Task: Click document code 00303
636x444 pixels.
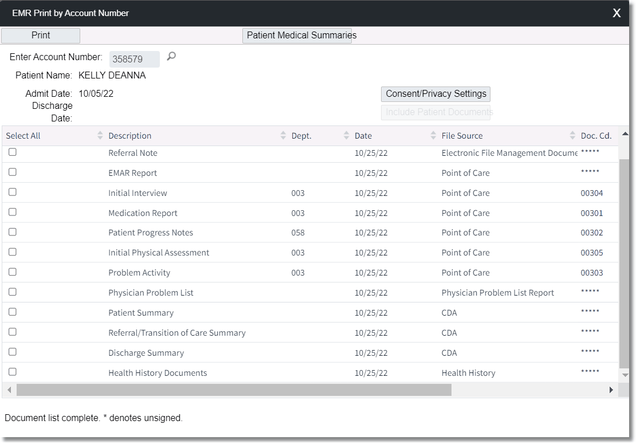Action: 592,273
